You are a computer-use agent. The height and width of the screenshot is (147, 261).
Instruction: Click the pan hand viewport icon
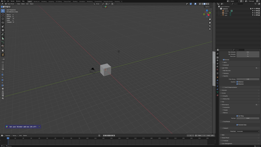[x=210, y=22]
